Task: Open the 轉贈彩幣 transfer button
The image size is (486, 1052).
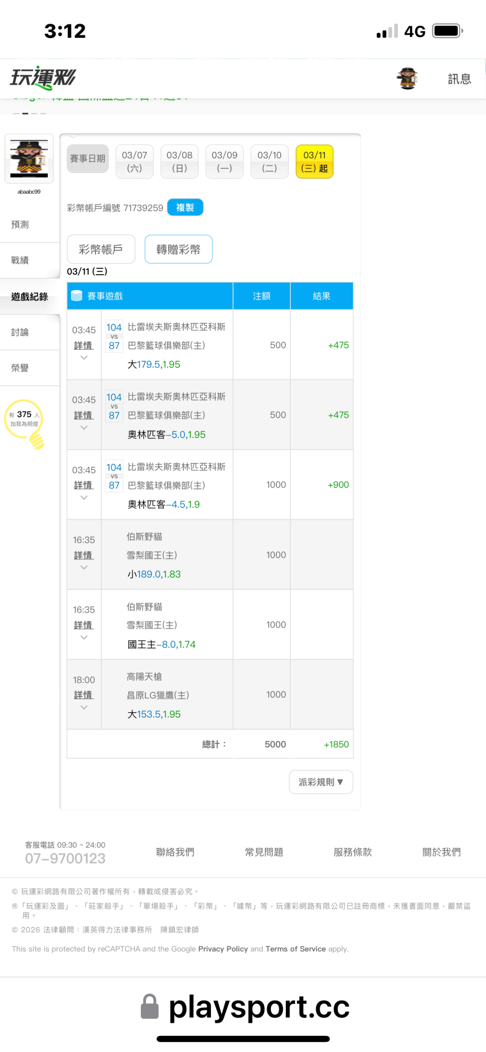Action: tap(178, 249)
